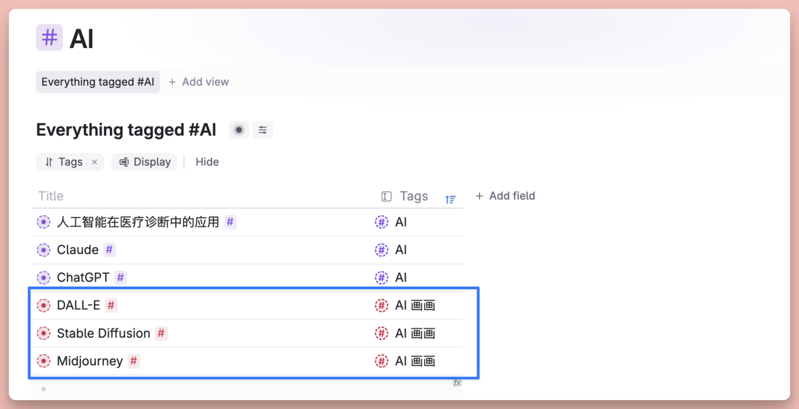Add a new field

pyautogui.click(x=505, y=196)
